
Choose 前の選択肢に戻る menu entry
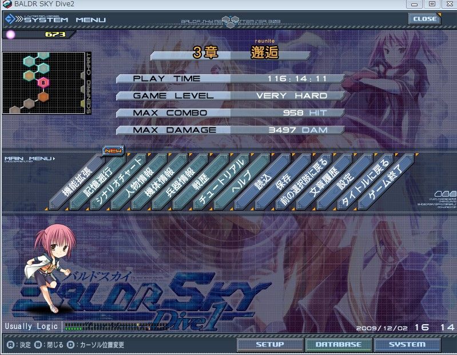303,182
